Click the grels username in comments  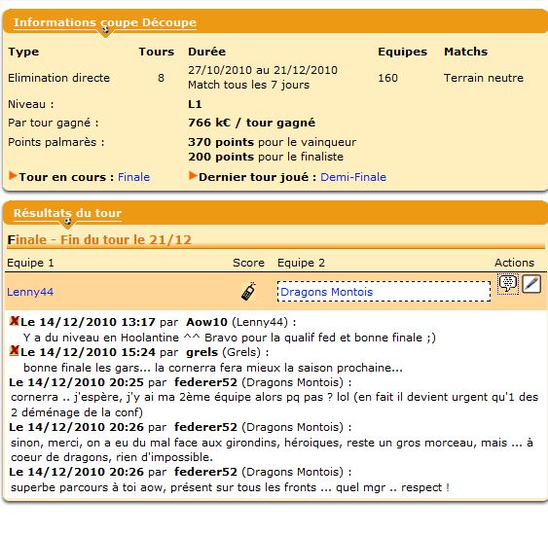coord(202,352)
